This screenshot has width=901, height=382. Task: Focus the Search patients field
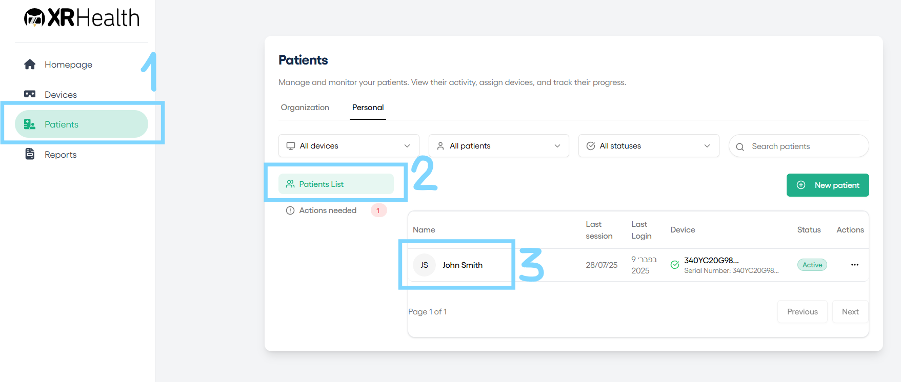coord(799,146)
